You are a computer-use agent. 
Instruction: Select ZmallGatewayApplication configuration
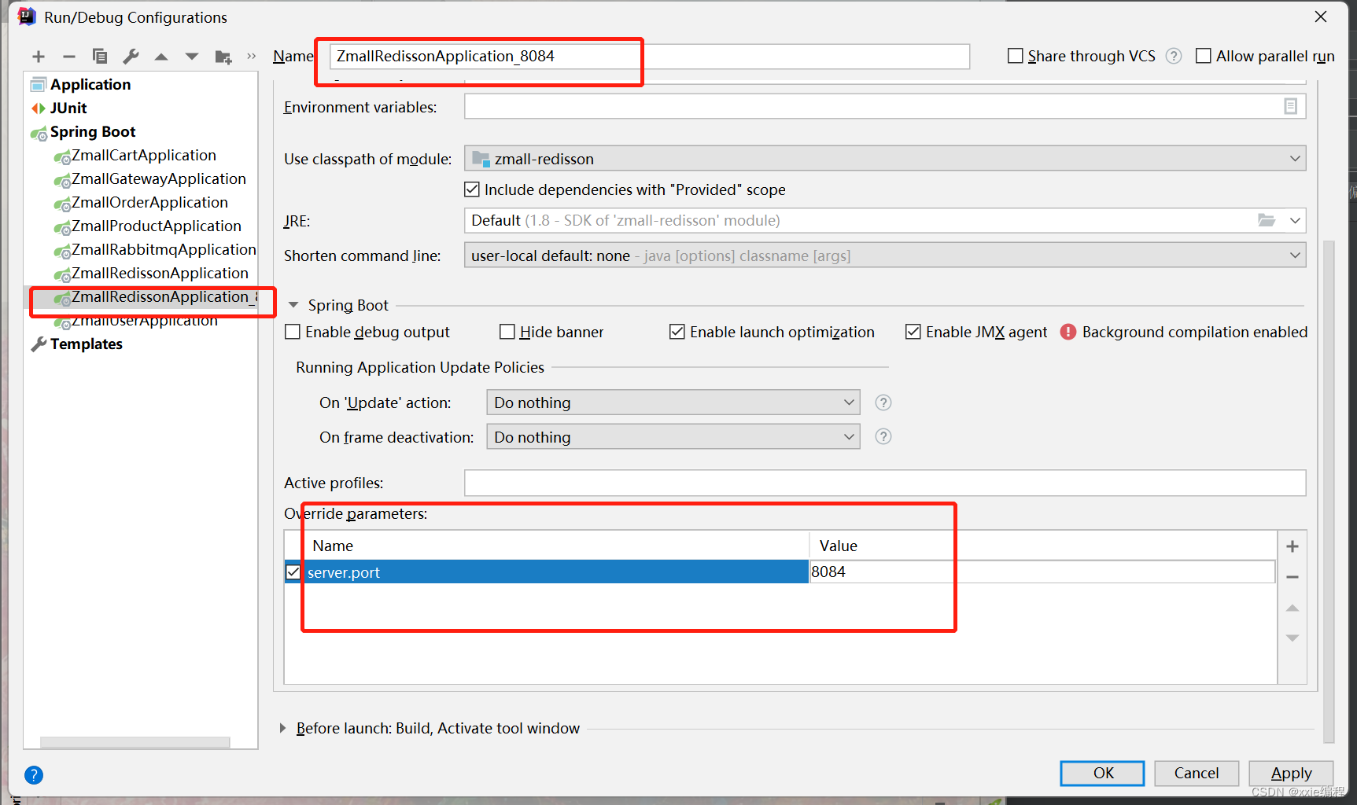click(158, 178)
